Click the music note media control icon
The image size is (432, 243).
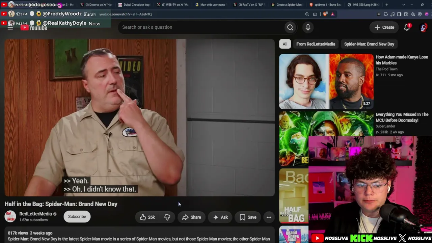(x=393, y=14)
